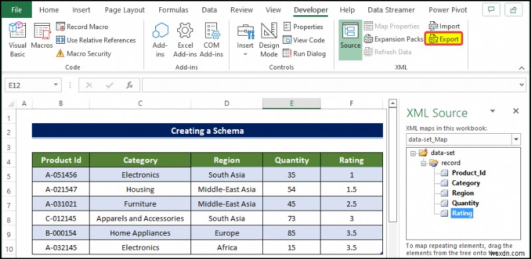Click the Name Box field
Screen dimensions: 531x259
pyautogui.click(x=29, y=85)
